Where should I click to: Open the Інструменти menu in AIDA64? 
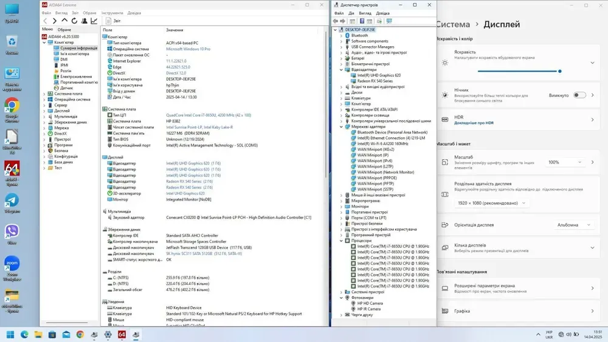(x=112, y=13)
